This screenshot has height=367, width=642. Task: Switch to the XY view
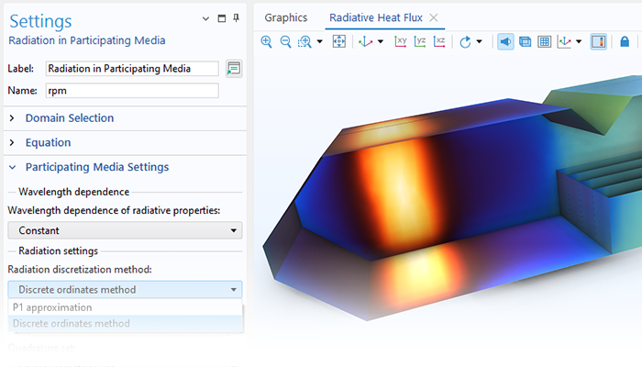tap(401, 42)
